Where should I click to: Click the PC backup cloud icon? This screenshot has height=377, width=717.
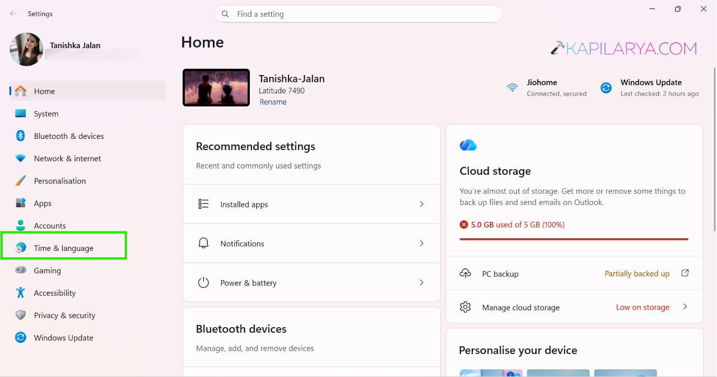[x=465, y=273]
